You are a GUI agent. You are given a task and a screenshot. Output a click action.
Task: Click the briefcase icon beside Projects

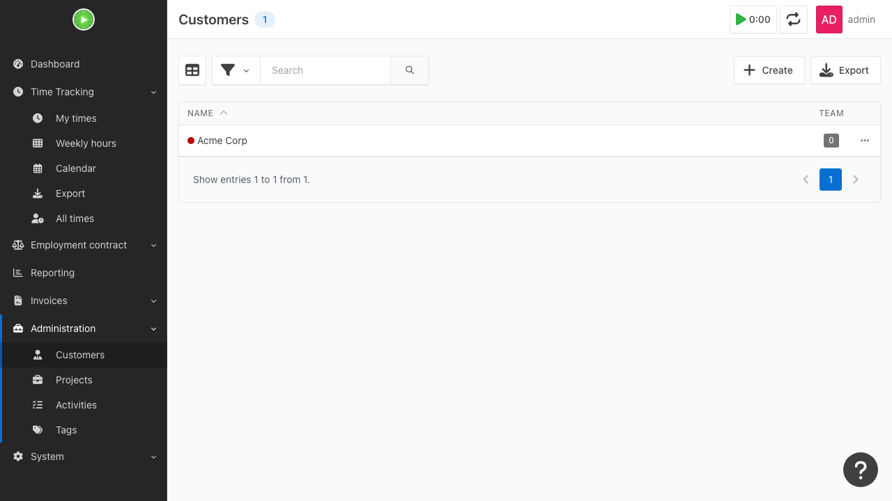coord(38,380)
